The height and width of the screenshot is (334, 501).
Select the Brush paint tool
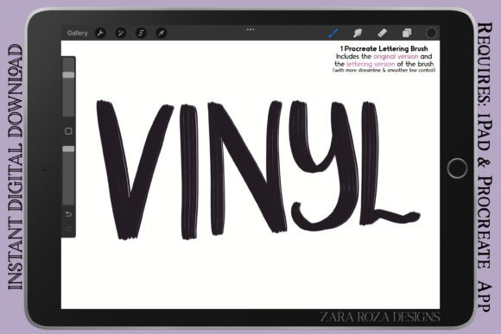coord(333,33)
